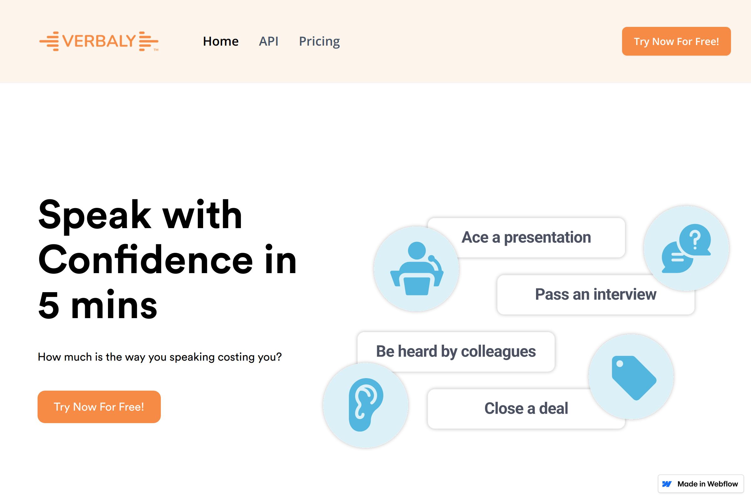Click the How much is the way subtext

160,357
